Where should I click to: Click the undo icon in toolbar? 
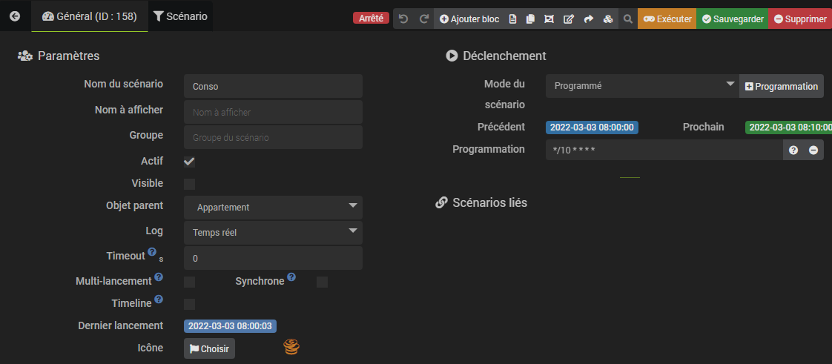403,19
